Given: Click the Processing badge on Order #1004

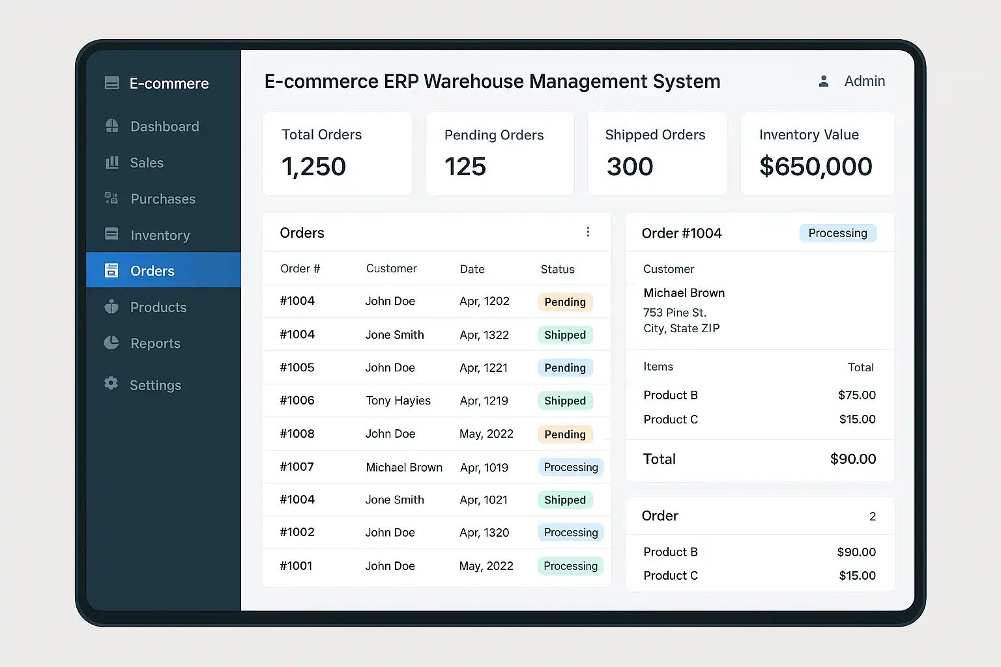Looking at the screenshot, I should tap(837, 233).
